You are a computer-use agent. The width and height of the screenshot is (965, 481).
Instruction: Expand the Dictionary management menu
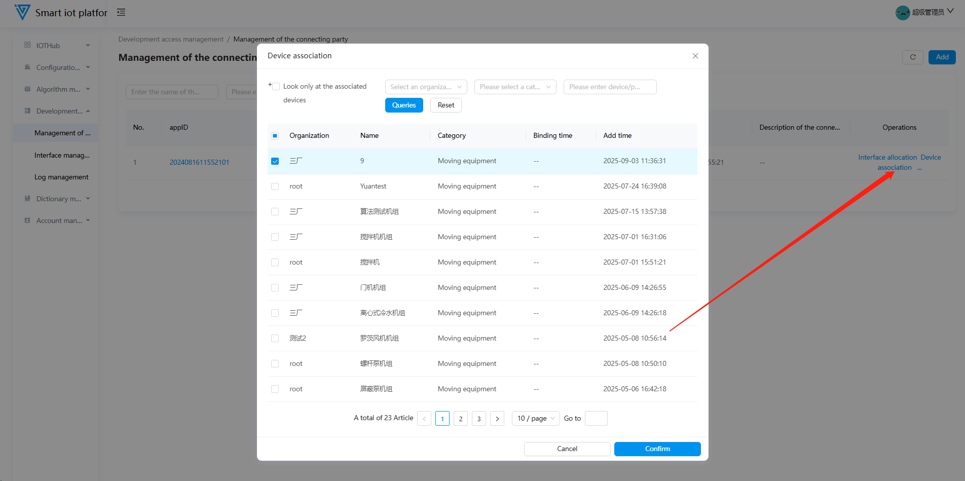pyautogui.click(x=58, y=199)
